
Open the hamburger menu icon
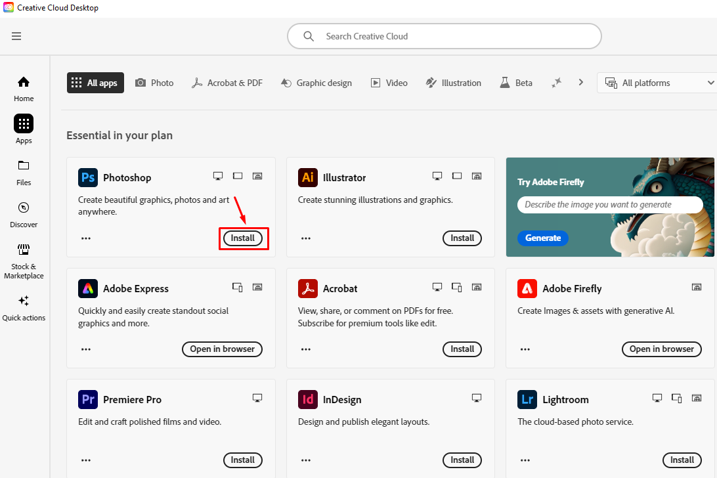click(16, 36)
